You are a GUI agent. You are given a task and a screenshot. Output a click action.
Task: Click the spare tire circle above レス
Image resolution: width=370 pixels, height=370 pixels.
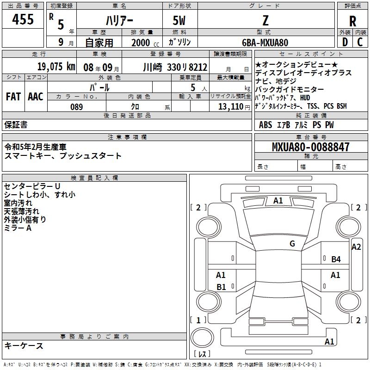tap(204, 336)
